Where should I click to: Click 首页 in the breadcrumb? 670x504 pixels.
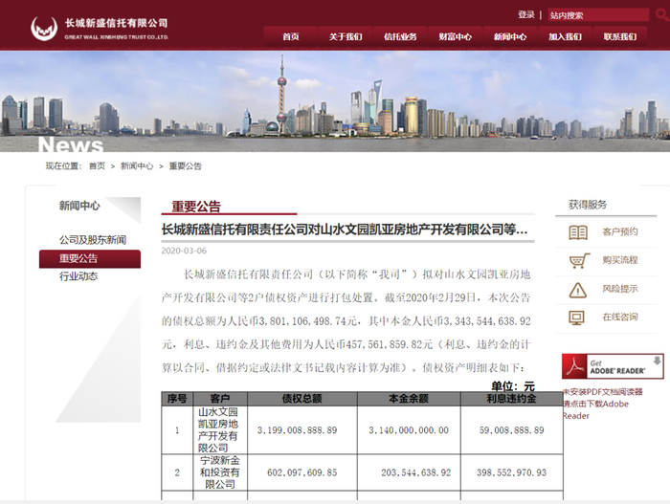(x=97, y=165)
